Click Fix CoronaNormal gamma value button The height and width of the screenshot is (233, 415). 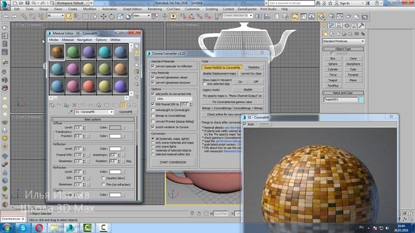(232, 102)
